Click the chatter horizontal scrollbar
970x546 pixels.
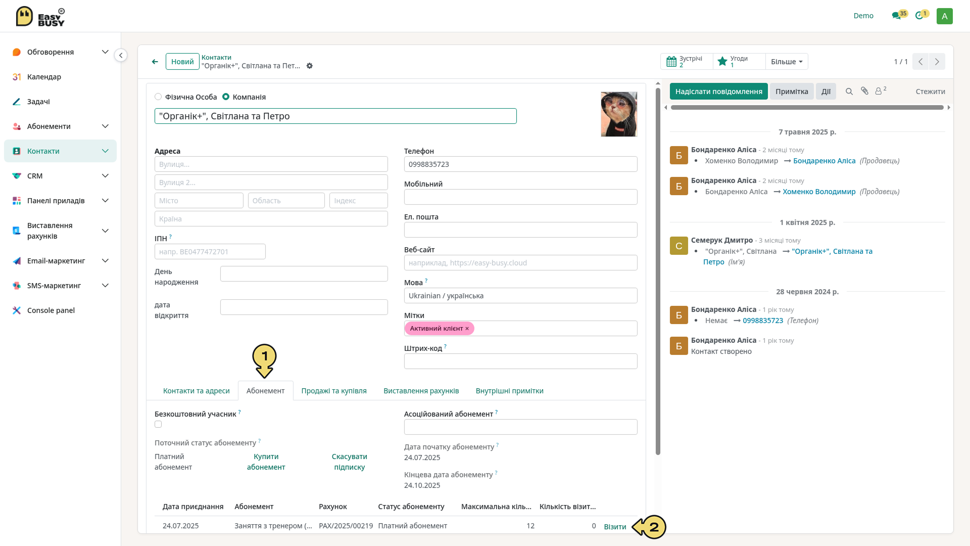[807, 107]
